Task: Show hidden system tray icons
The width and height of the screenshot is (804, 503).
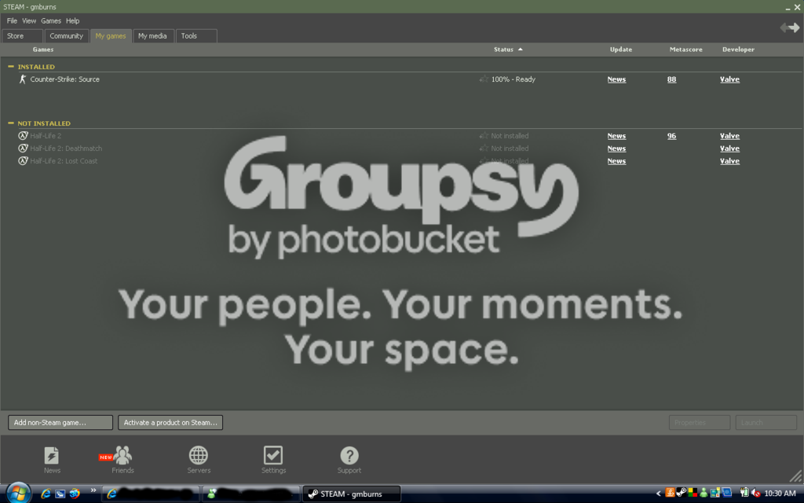Action: [659, 494]
